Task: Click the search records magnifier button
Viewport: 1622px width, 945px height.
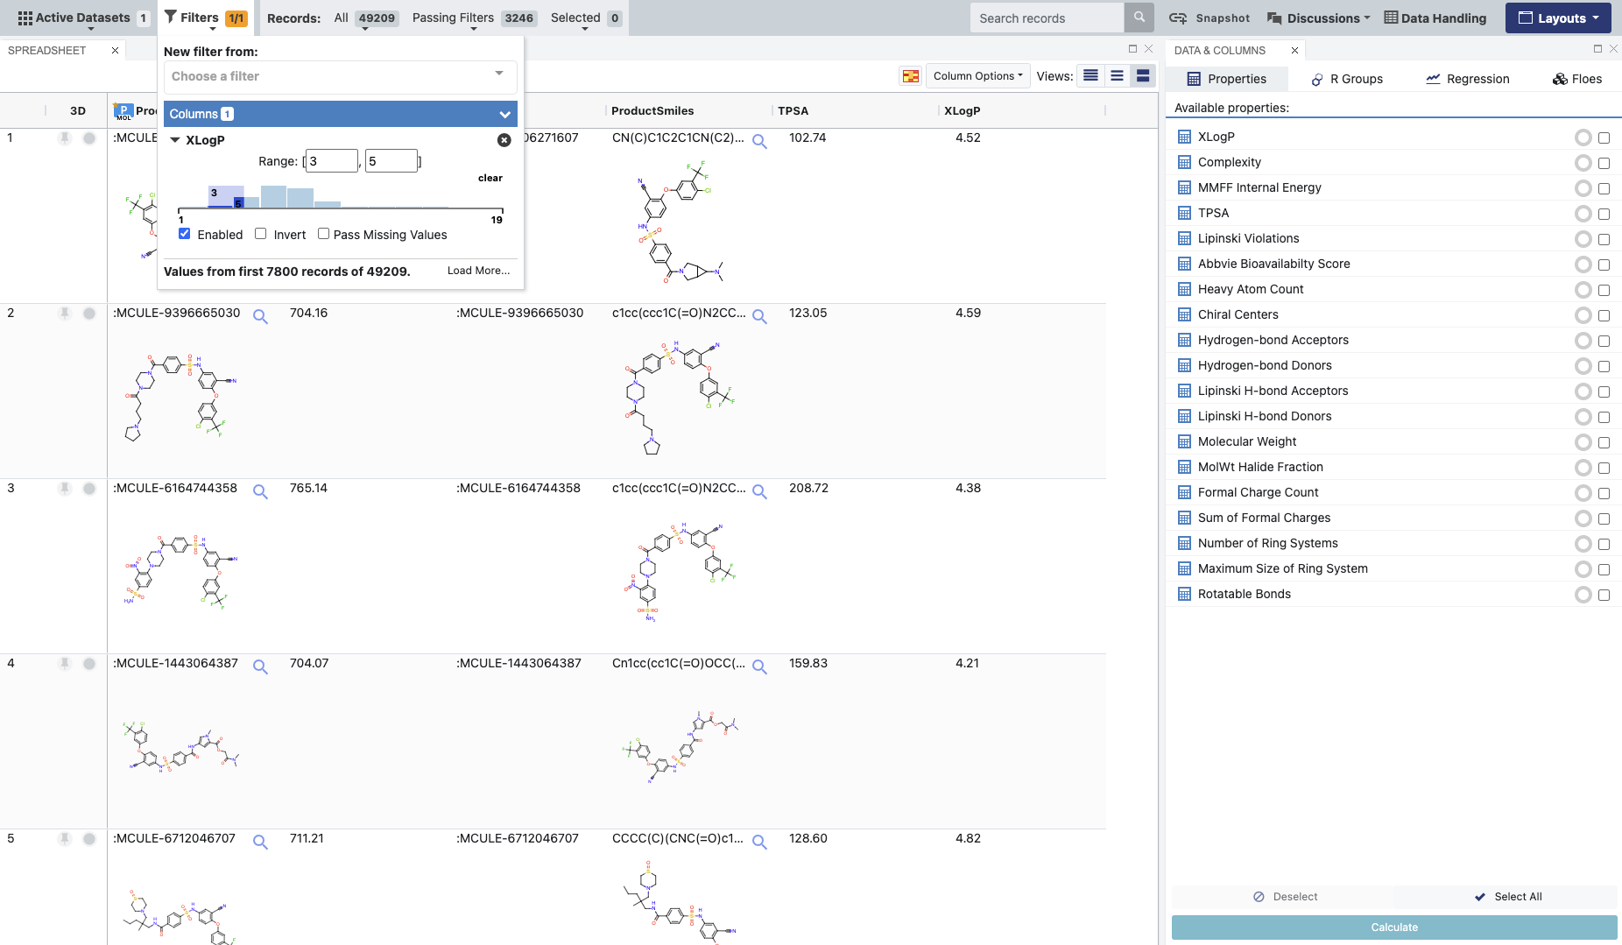Action: click(x=1139, y=18)
